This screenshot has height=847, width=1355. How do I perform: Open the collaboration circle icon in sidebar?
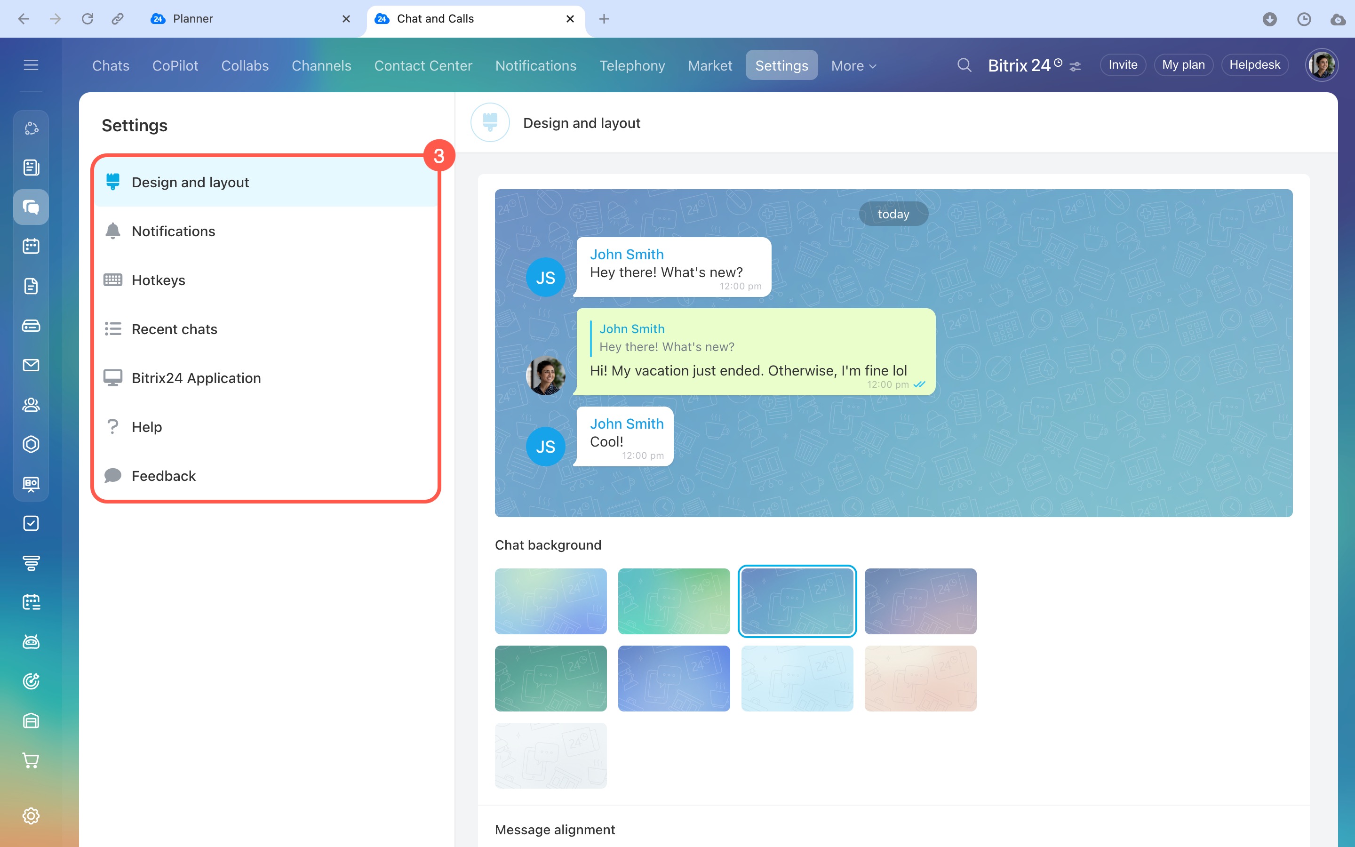click(31, 128)
